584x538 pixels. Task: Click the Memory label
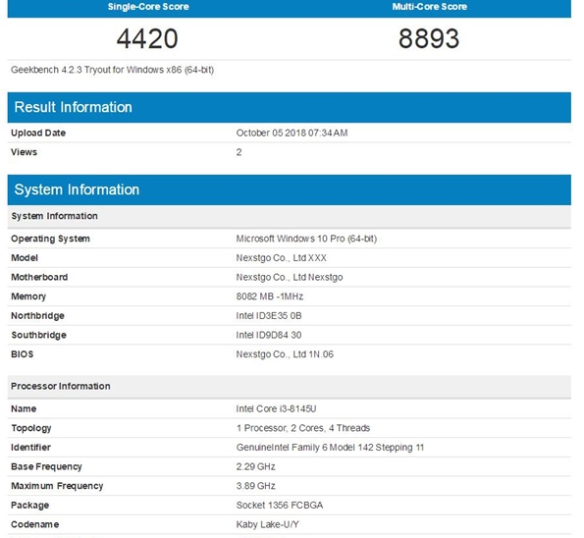pos(28,296)
